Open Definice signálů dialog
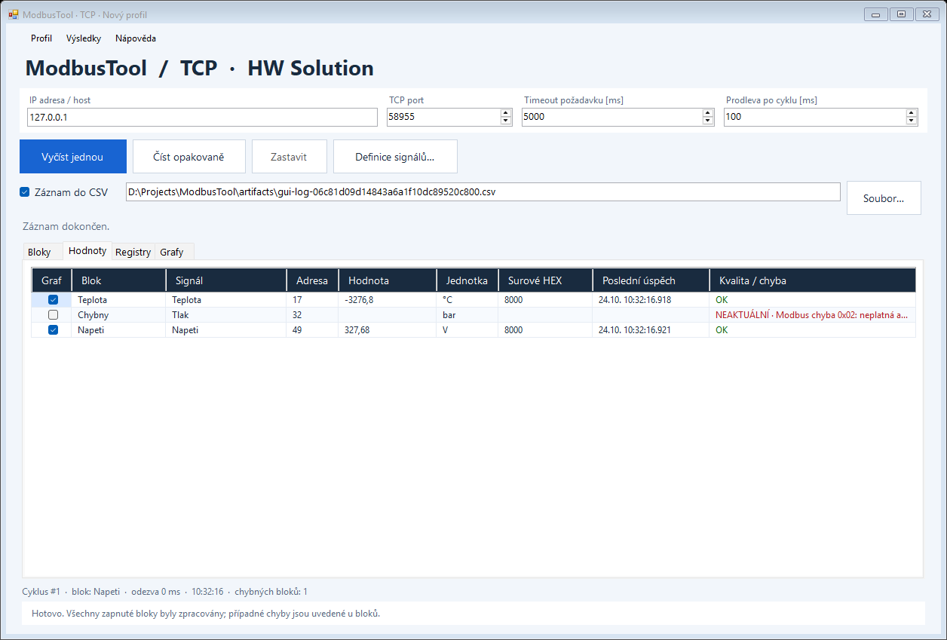 tap(395, 157)
